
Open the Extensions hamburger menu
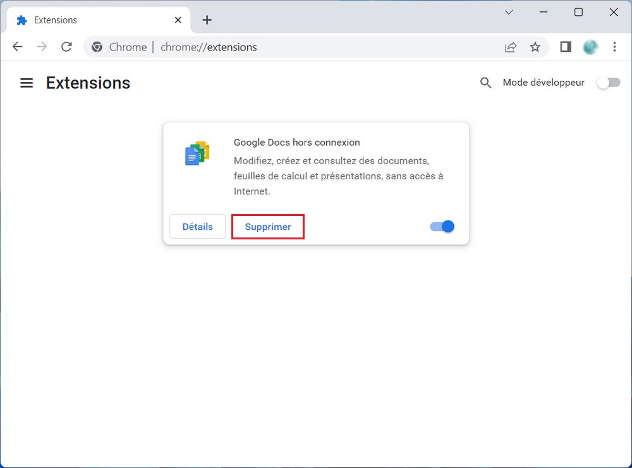click(27, 83)
